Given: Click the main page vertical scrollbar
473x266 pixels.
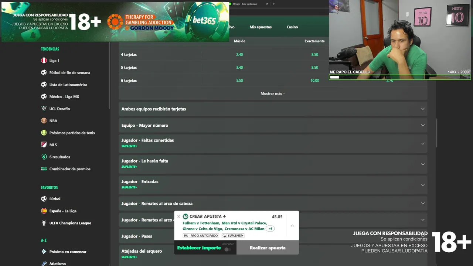Looking at the screenshot, I should coord(437,133).
